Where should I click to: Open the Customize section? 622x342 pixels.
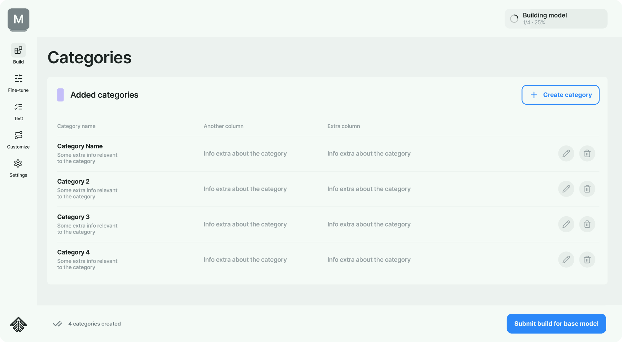(18, 139)
